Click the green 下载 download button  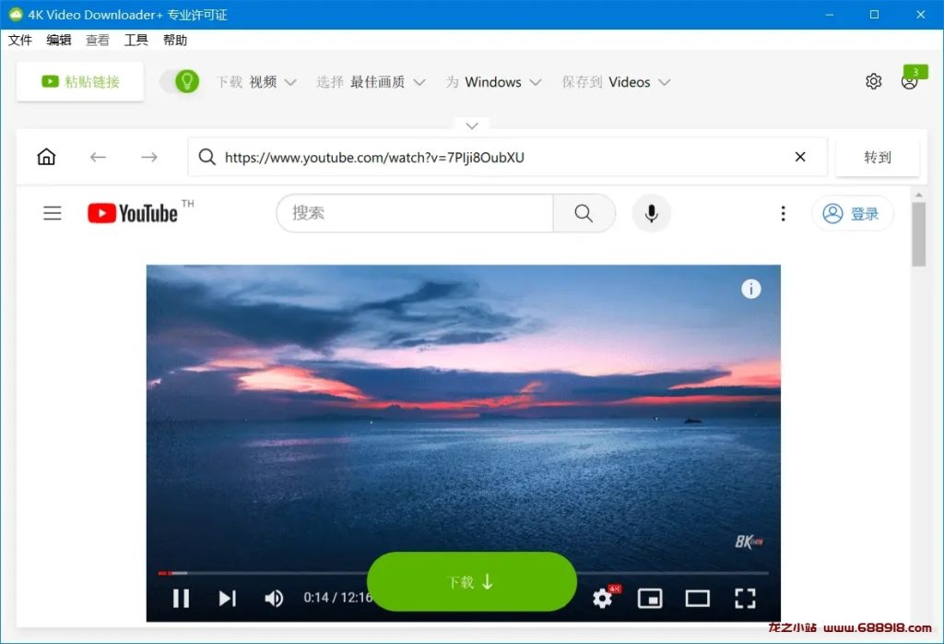point(472,582)
